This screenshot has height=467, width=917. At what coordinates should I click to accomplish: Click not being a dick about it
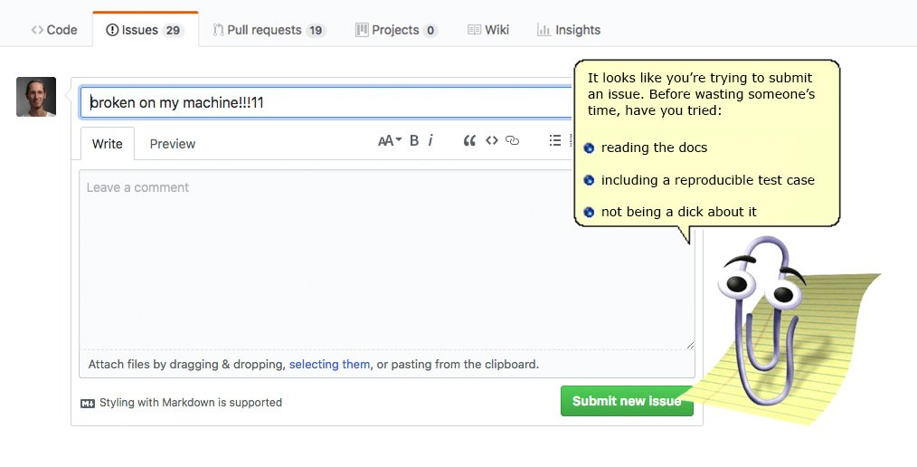[679, 212]
